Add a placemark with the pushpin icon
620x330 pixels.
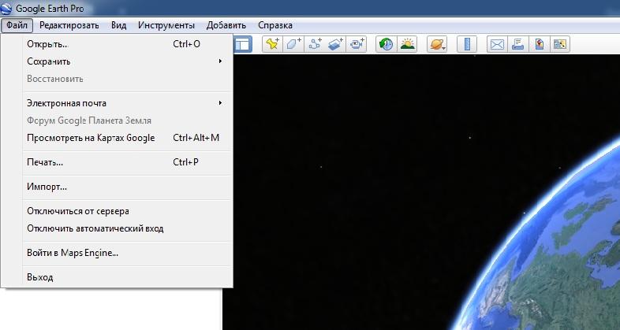(272, 44)
